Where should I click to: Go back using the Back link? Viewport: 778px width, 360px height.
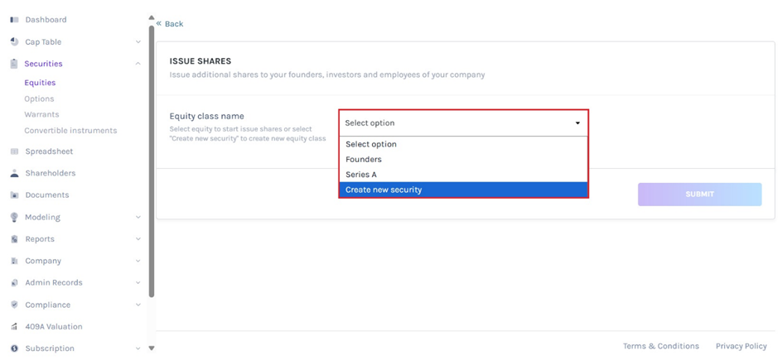coord(171,24)
